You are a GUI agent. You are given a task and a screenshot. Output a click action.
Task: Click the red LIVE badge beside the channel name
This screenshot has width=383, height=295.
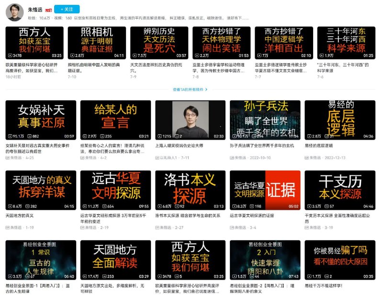[x=48, y=10]
